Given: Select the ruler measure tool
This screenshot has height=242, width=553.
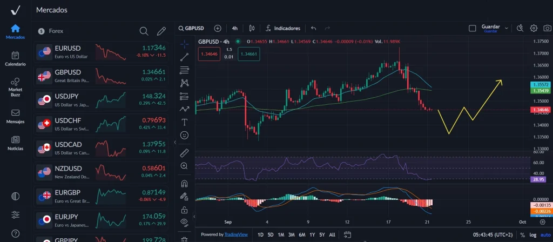Looking at the screenshot, I should (x=185, y=152).
